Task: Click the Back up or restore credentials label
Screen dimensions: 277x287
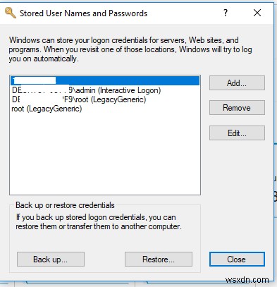Action: pos(65,205)
